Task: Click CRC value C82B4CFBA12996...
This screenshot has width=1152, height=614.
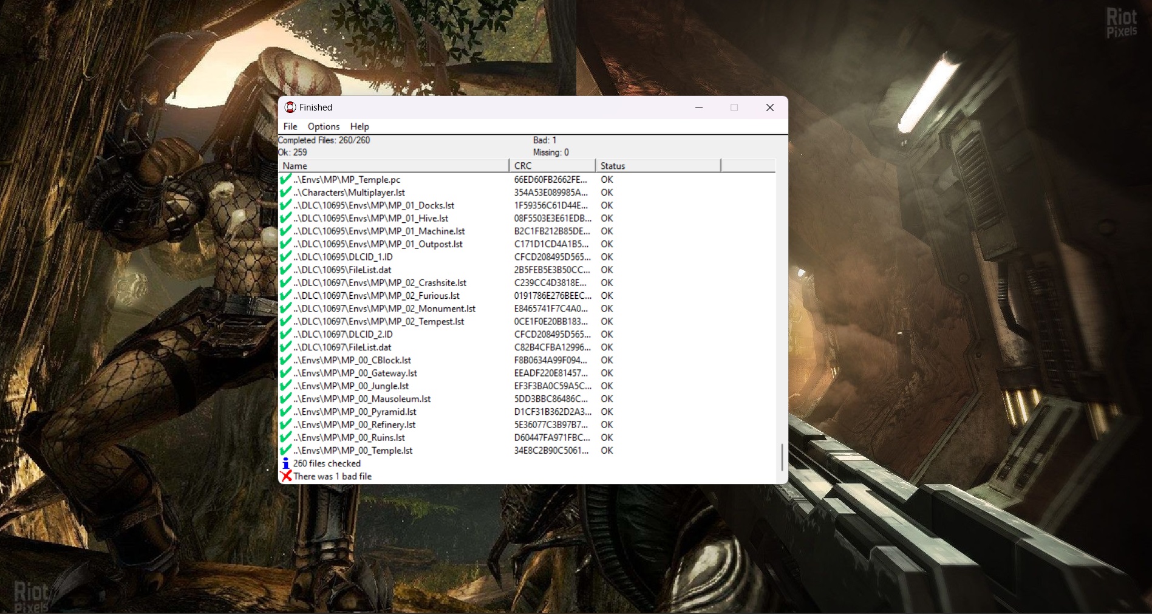Action: 552,347
